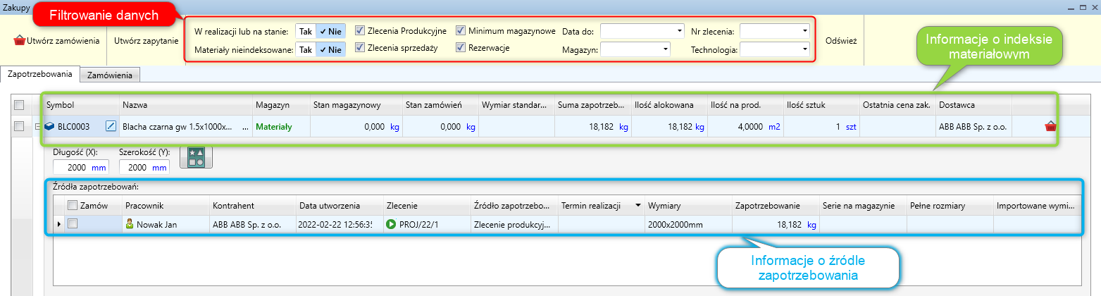Screen dimensions: 1101x296
Task: Click the basket icon on Utwórz zamówienia
Action: click(x=20, y=41)
